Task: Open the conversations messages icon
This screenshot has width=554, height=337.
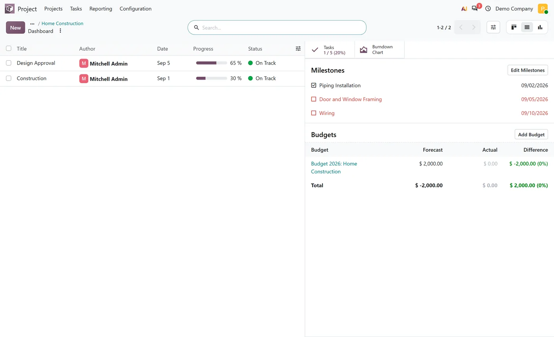Action: [475, 8]
